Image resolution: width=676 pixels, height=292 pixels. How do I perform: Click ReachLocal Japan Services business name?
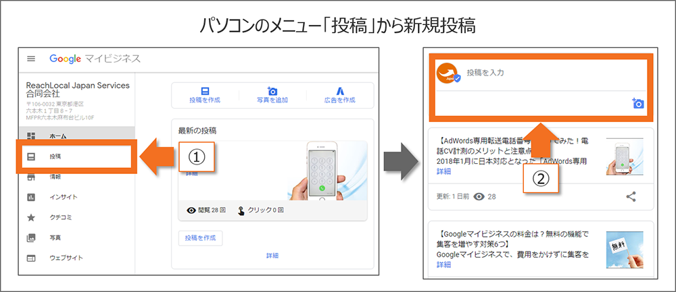78,89
